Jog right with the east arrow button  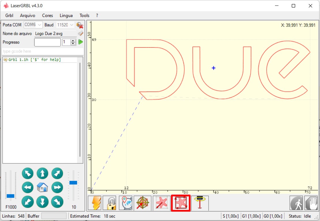tap(57, 187)
